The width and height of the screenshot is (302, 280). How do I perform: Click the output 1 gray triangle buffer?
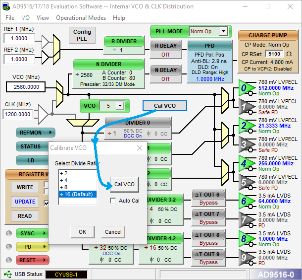246,107
